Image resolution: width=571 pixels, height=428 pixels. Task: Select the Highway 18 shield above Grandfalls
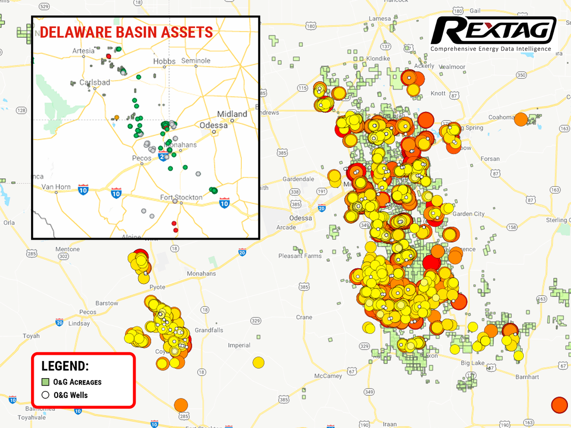pyautogui.click(x=205, y=310)
